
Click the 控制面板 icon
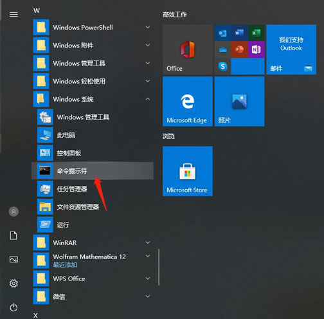click(x=45, y=153)
